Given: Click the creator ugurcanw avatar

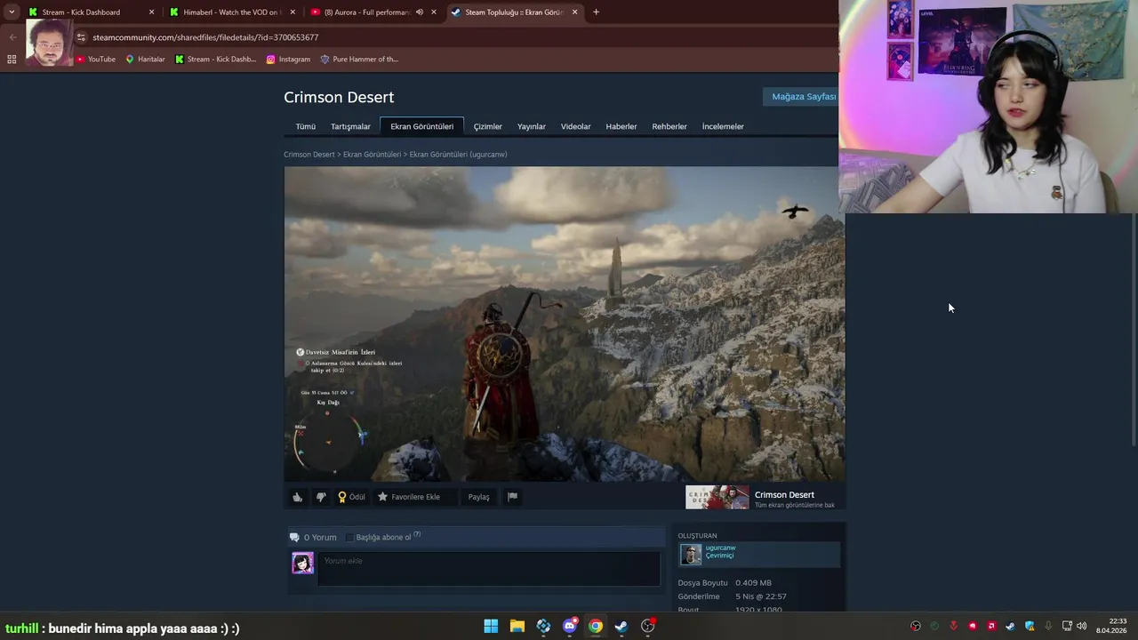Looking at the screenshot, I should [x=691, y=554].
